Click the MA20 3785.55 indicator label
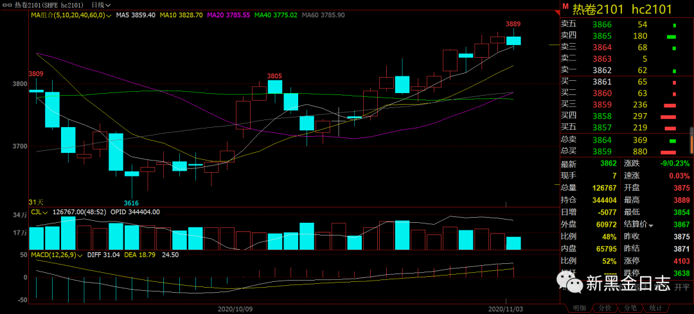The height and width of the screenshot is (314, 694). (x=229, y=15)
